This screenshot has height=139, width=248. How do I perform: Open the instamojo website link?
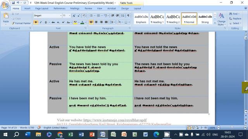(x=115, y=120)
